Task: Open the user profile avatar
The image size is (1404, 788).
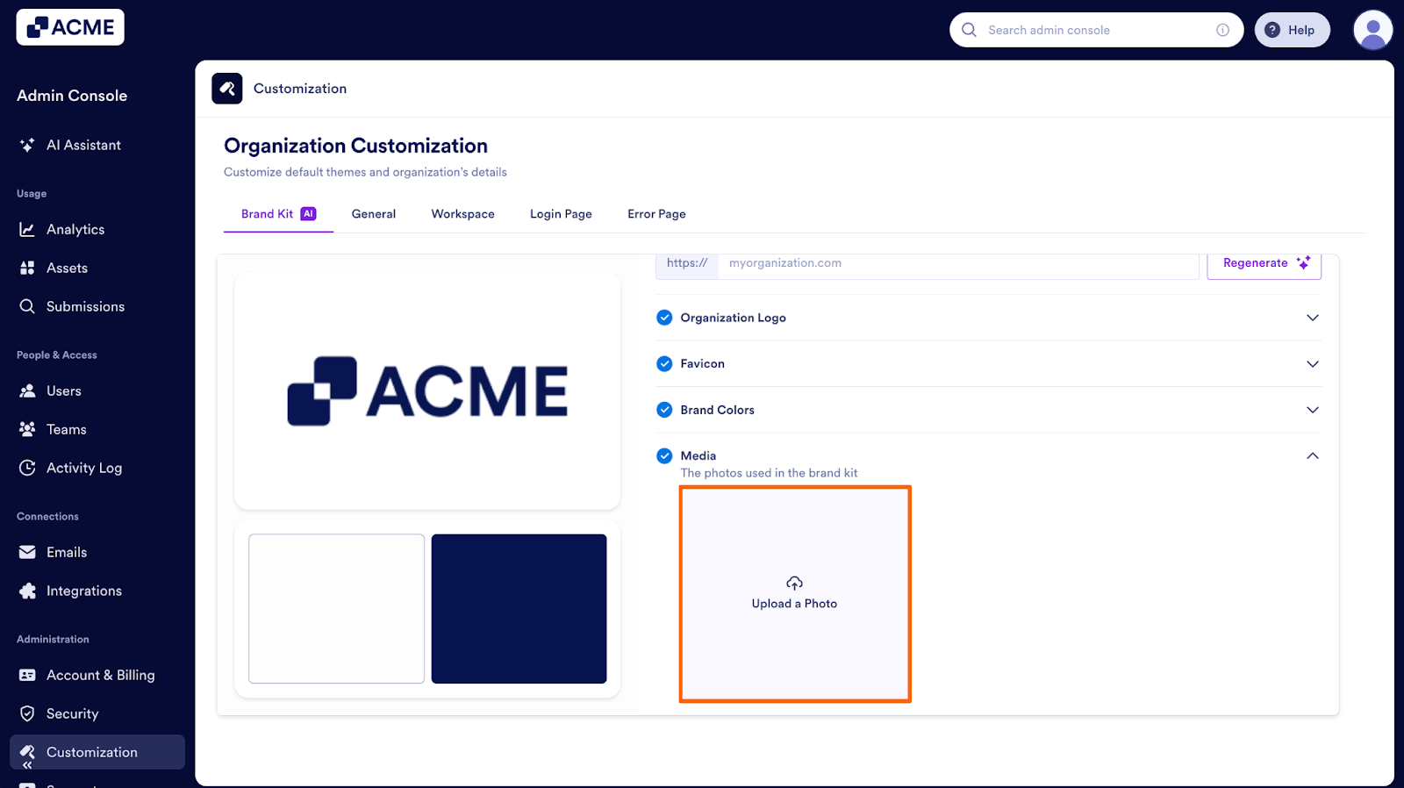Action: pos(1373,30)
